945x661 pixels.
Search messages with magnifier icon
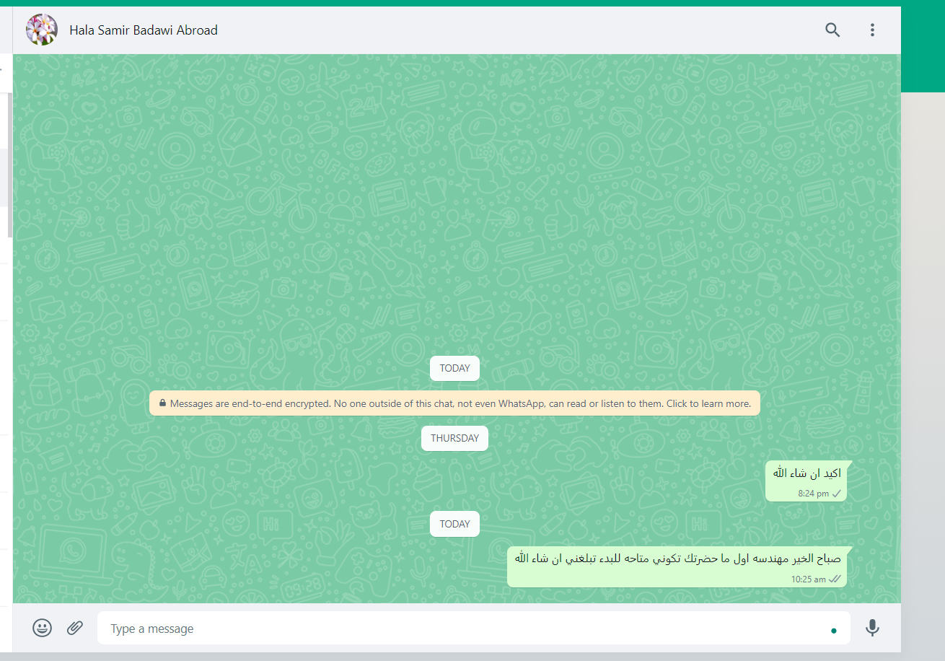pyautogui.click(x=832, y=30)
